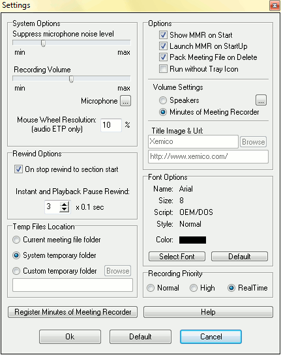Decrease Pause Rewind value with down arrow
The height and width of the screenshot is (355, 281).
65,209
